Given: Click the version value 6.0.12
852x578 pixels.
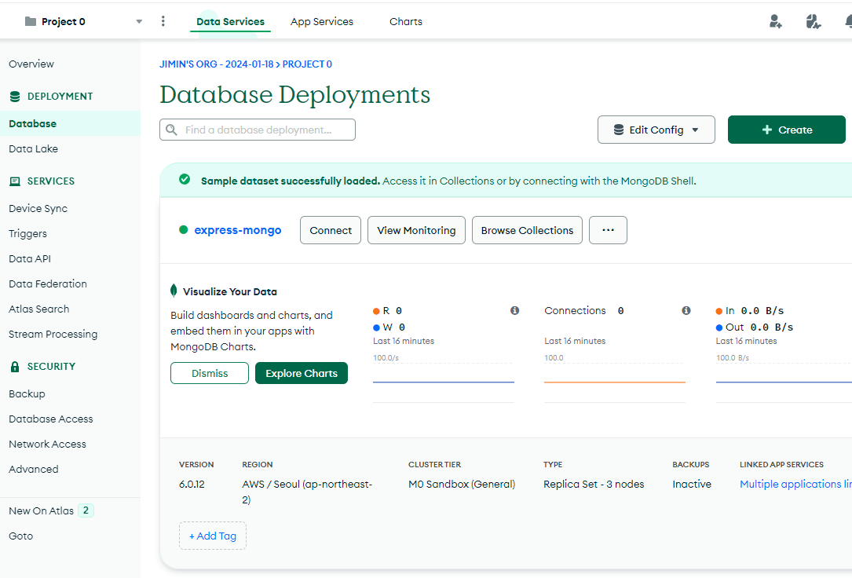Looking at the screenshot, I should 192,484.
